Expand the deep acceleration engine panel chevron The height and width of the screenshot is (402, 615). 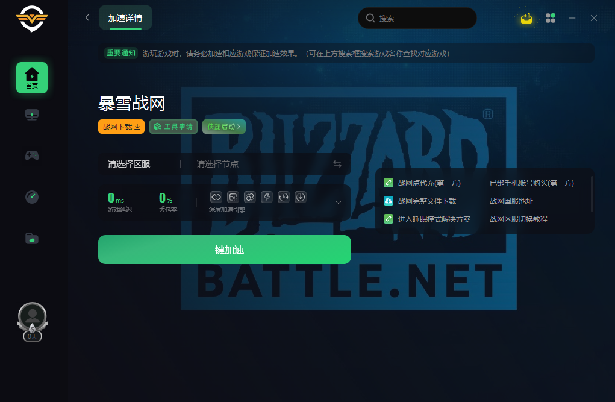339,203
